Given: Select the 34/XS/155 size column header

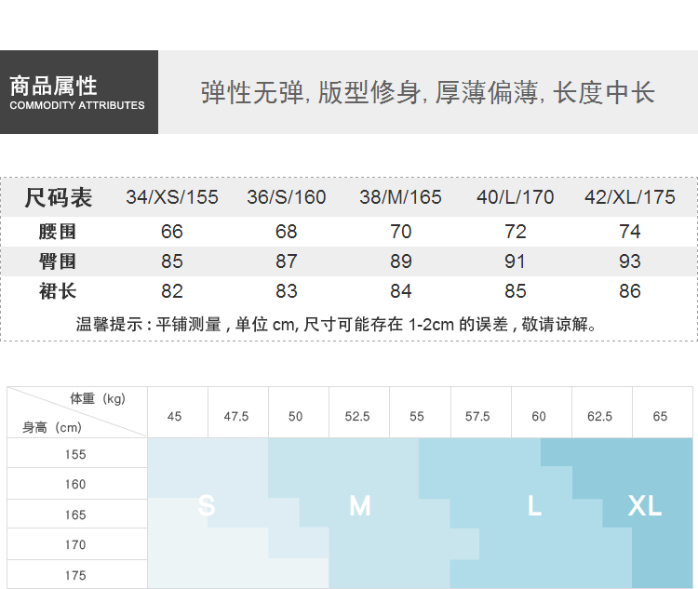Looking at the screenshot, I should pyautogui.click(x=172, y=197).
